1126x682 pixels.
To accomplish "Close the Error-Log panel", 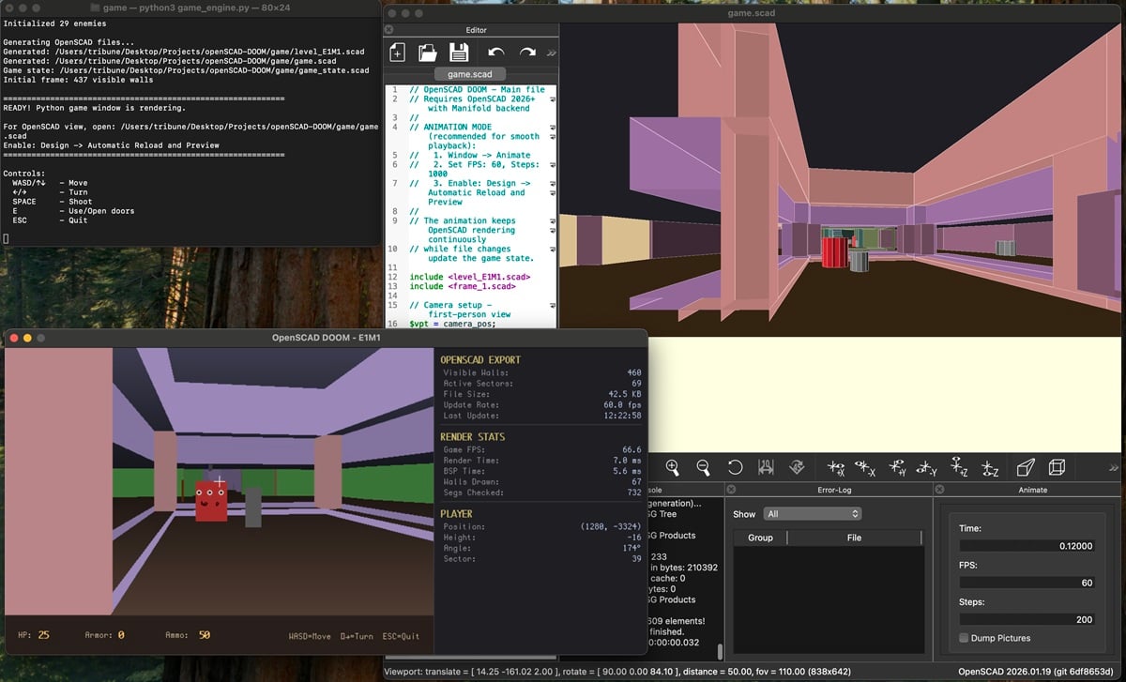I will 732,490.
